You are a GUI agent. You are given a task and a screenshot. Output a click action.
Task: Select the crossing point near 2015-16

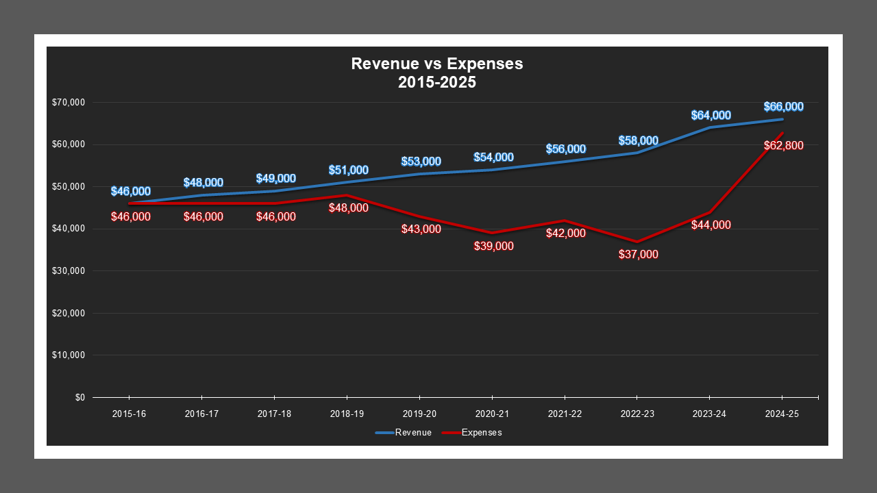(x=129, y=202)
